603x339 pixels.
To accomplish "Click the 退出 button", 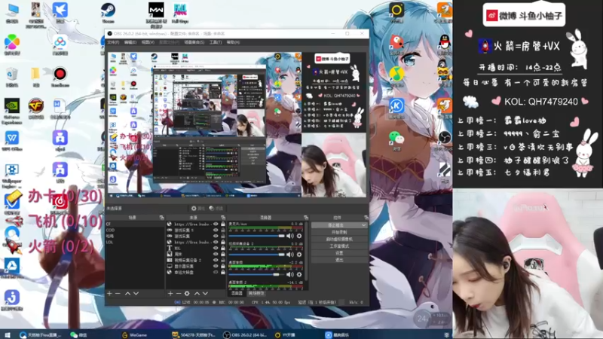I will click(x=339, y=260).
